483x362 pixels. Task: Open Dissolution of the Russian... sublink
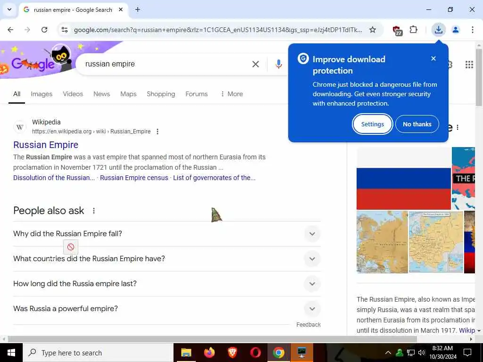pos(54,178)
